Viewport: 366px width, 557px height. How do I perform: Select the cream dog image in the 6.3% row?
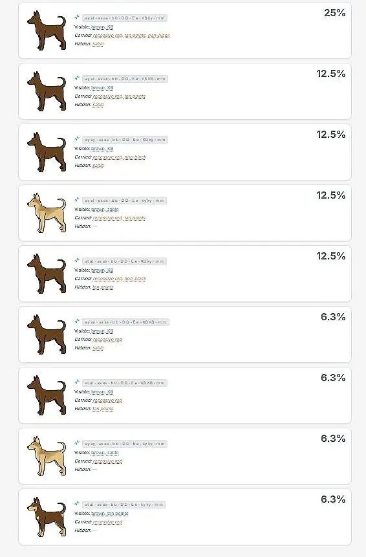tap(47, 457)
